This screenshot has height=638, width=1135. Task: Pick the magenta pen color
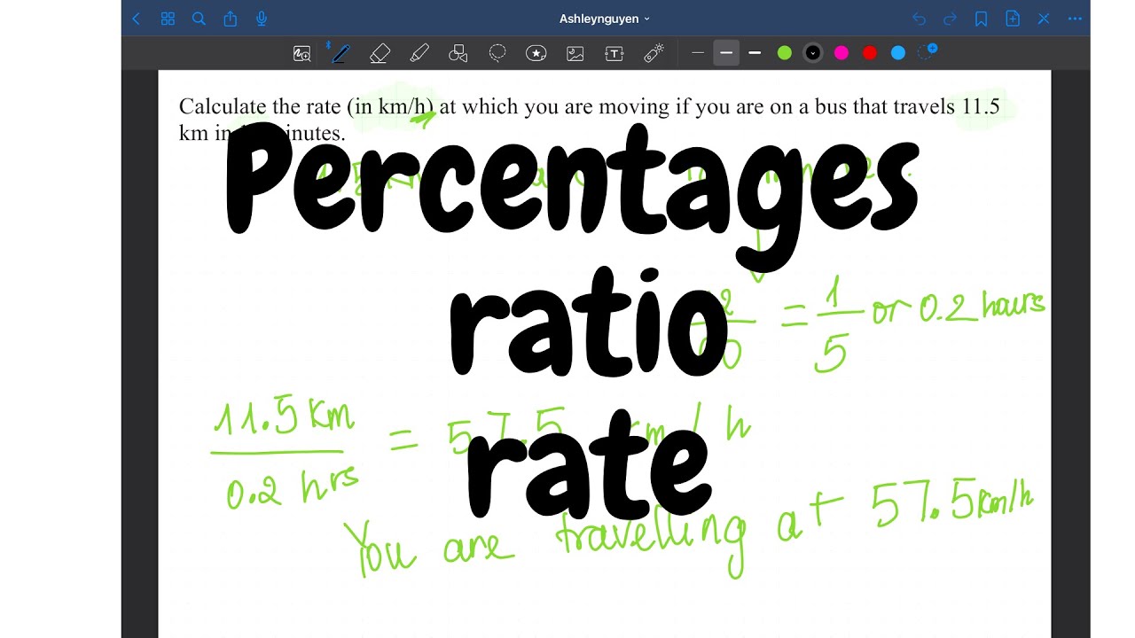coord(841,53)
